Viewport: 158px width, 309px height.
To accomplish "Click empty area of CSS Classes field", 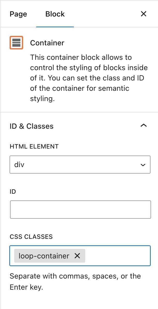I will pyautogui.click(x=117, y=256).
